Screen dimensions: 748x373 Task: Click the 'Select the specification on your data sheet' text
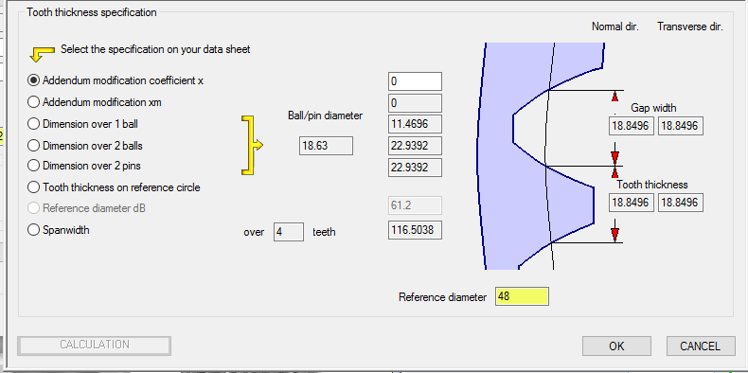(155, 49)
